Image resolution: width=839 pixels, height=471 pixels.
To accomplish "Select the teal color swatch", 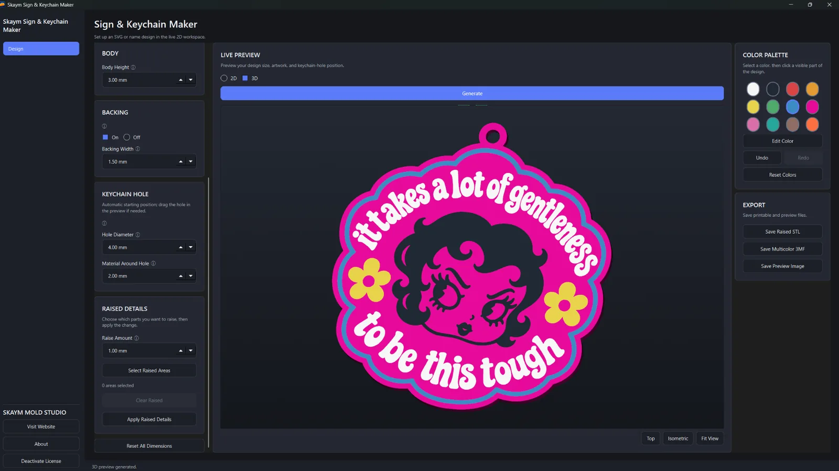I will [x=773, y=124].
